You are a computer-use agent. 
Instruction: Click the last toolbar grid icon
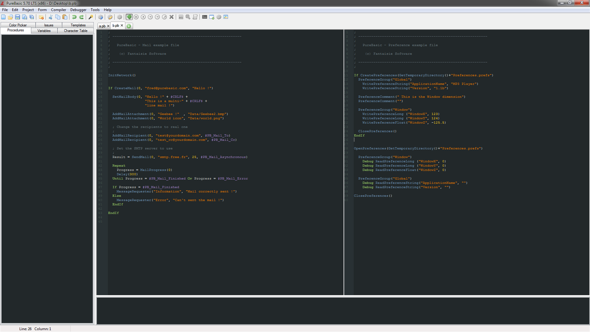tap(226, 17)
